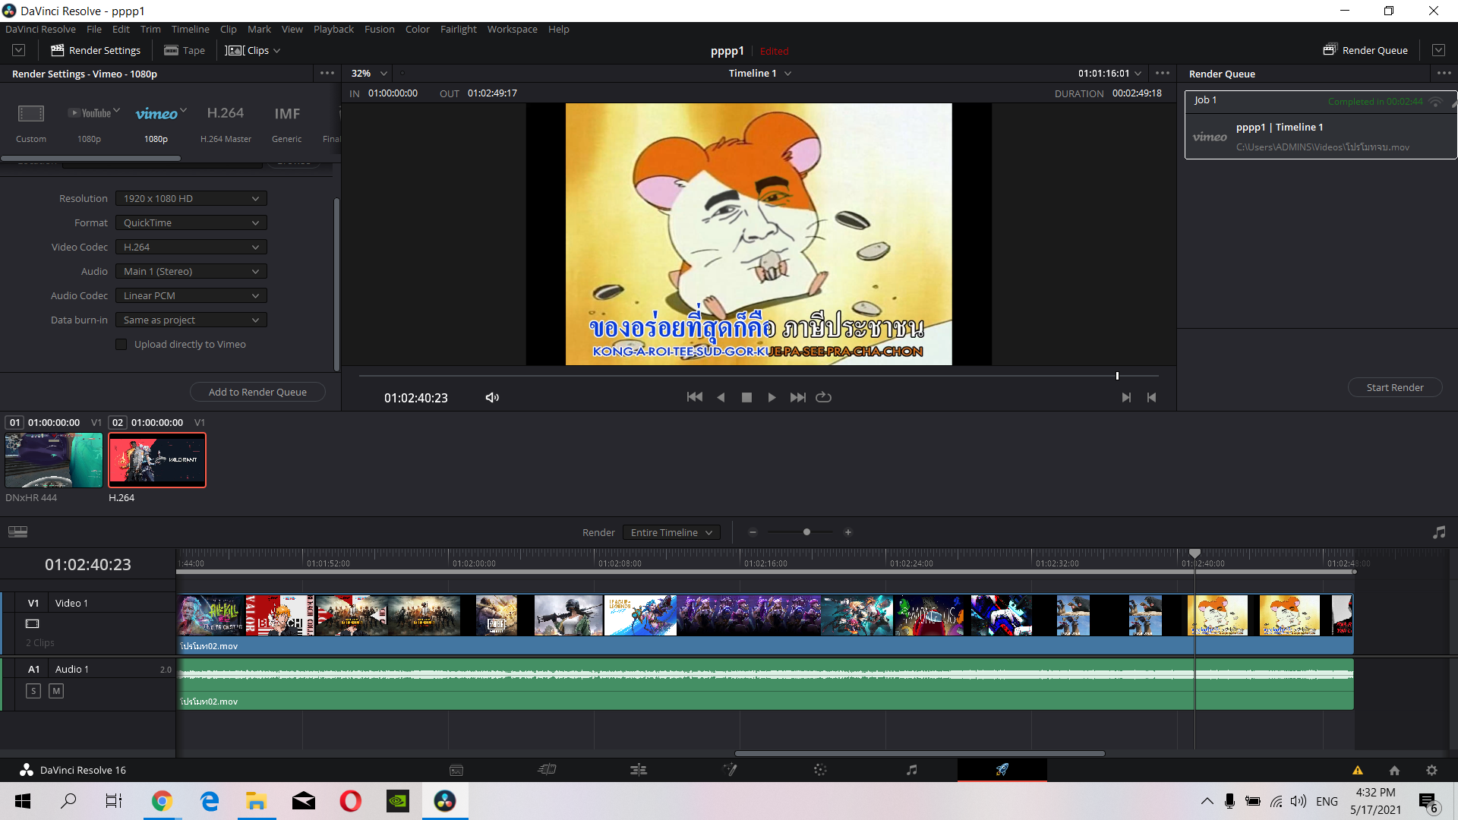Zoom in timeline with plus icon
The image size is (1458, 820).
coord(848,532)
